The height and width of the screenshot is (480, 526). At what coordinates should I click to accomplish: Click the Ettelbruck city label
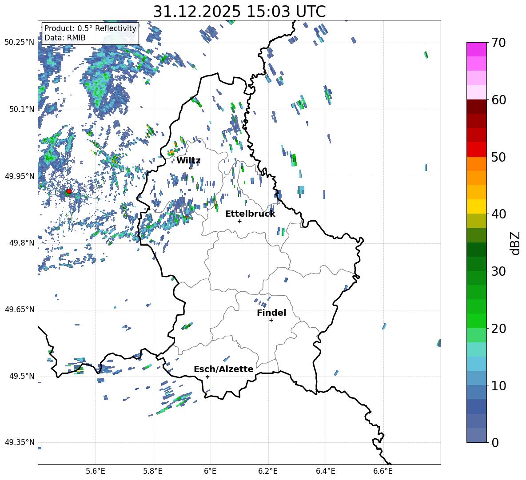(250, 214)
